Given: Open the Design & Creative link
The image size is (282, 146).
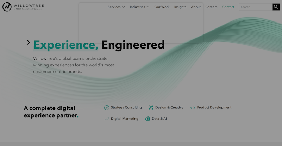Looking at the screenshot, I should (x=169, y=108).
